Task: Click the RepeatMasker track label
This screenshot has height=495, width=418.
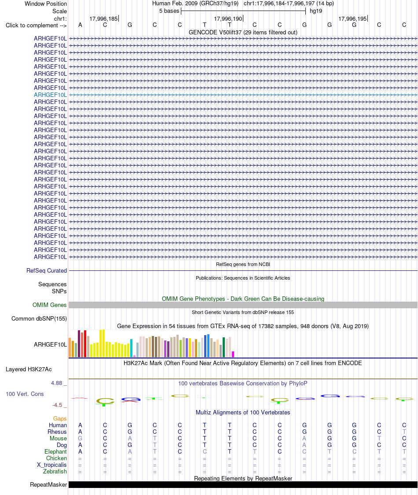Action: click(48, 484)
